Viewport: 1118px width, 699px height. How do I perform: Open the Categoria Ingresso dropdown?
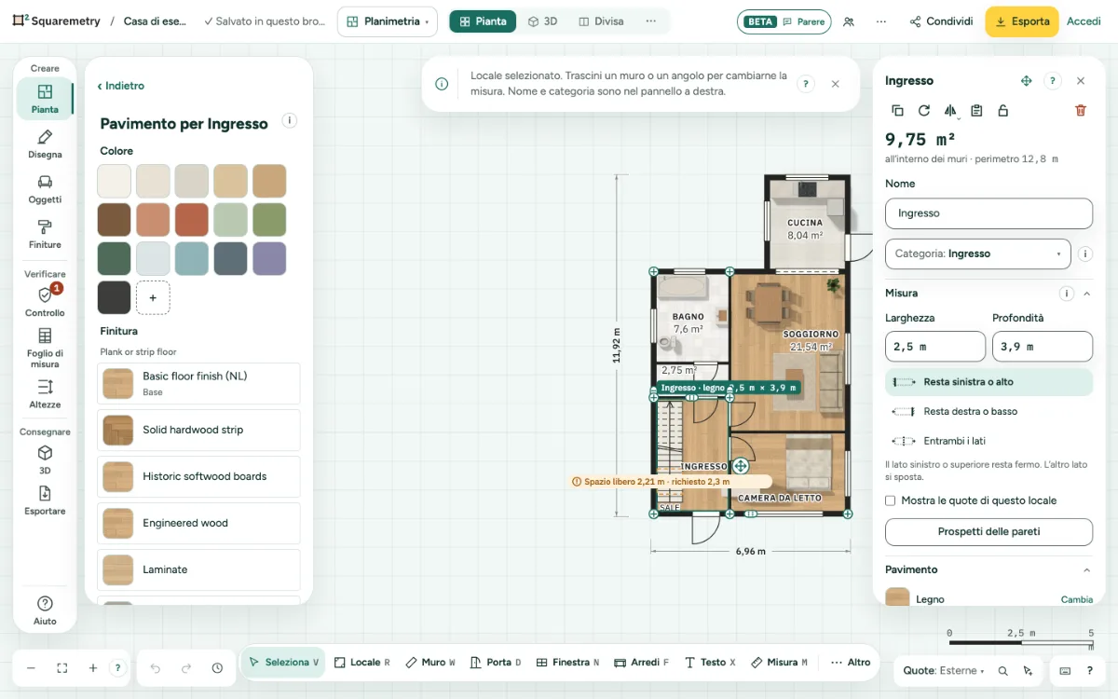977,254
